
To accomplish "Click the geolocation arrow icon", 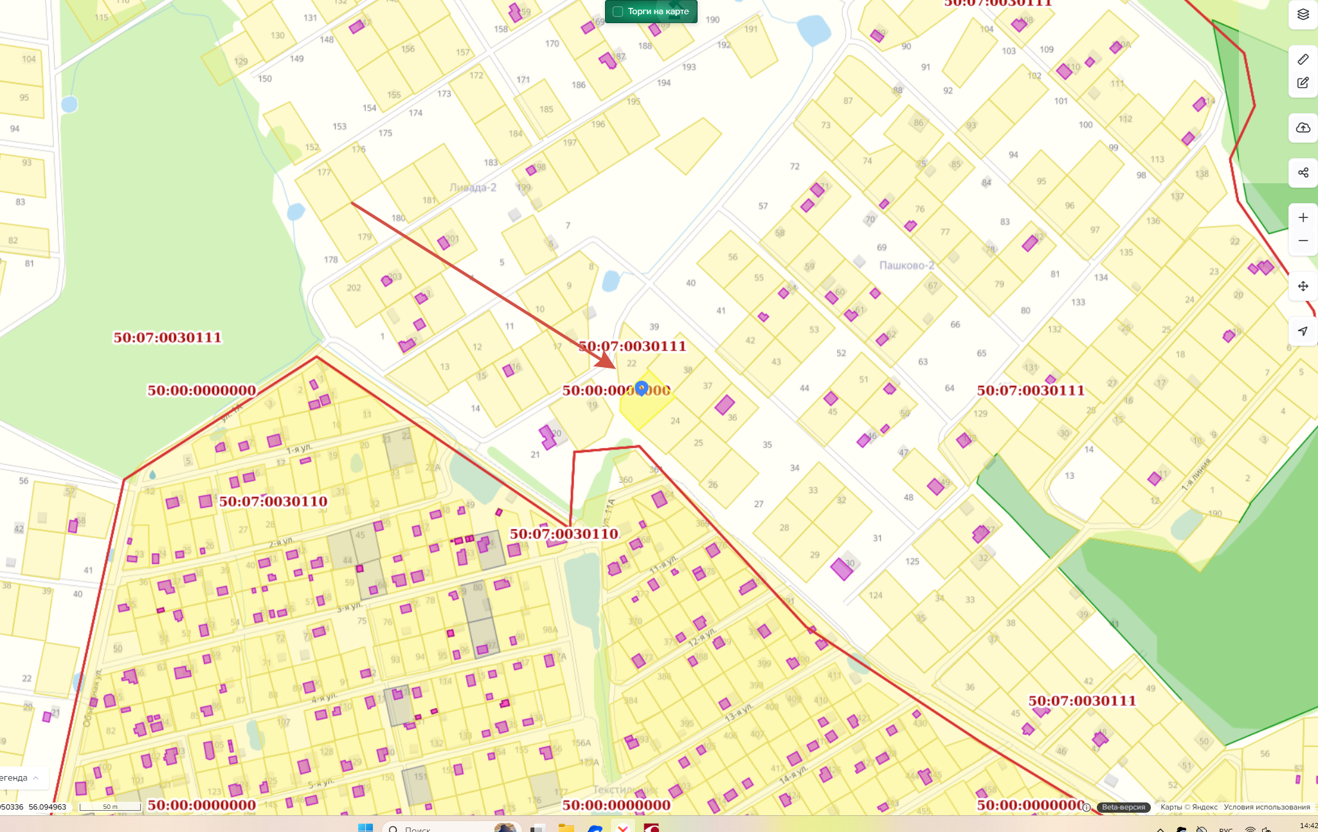I will click(x=1303, y=331).
